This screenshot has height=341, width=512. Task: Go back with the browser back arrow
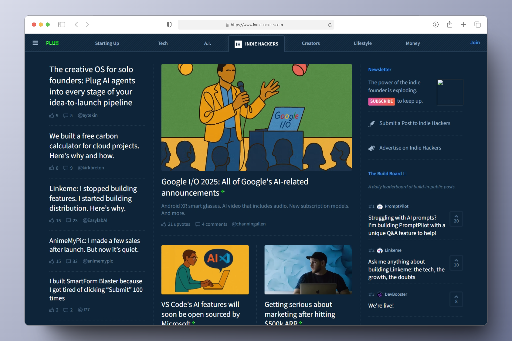click(x=76, y=25)
